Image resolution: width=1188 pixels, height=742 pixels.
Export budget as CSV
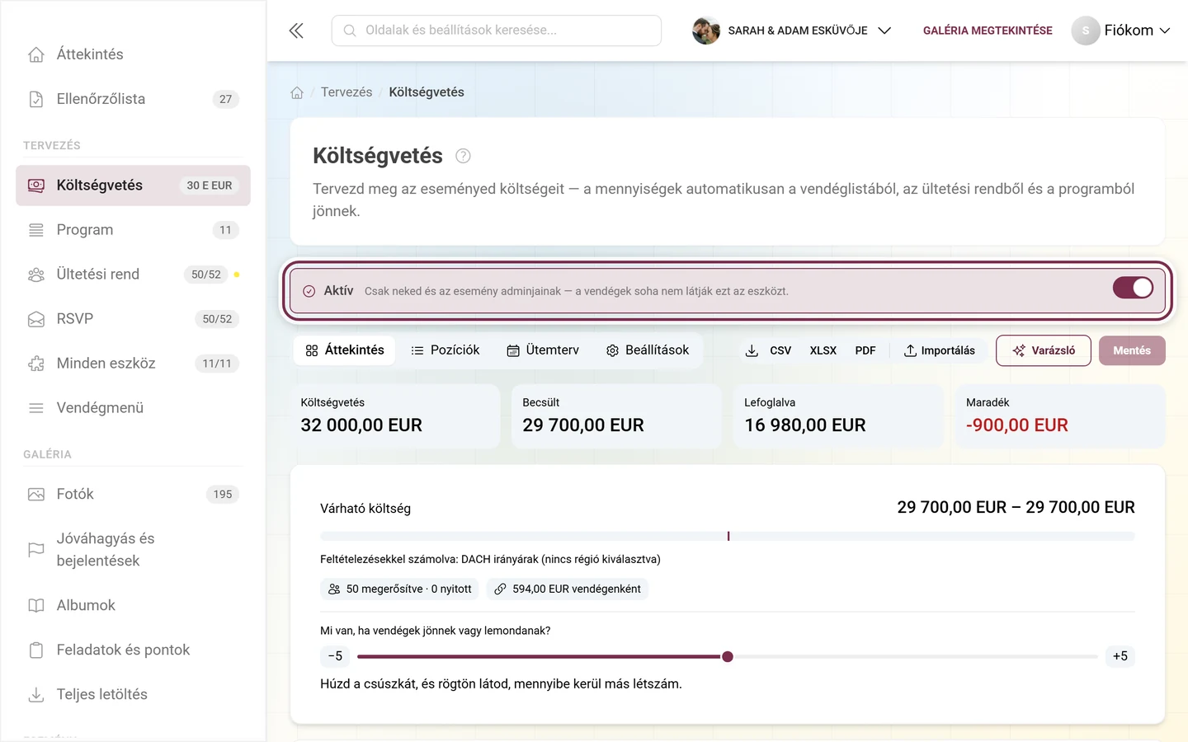pos(780,350)
